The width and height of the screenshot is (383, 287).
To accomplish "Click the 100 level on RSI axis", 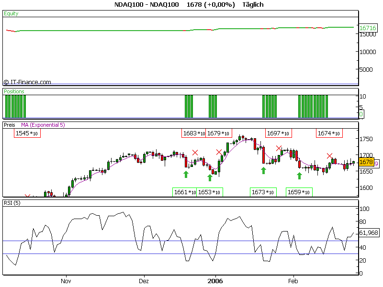I will tap(364, 209).
